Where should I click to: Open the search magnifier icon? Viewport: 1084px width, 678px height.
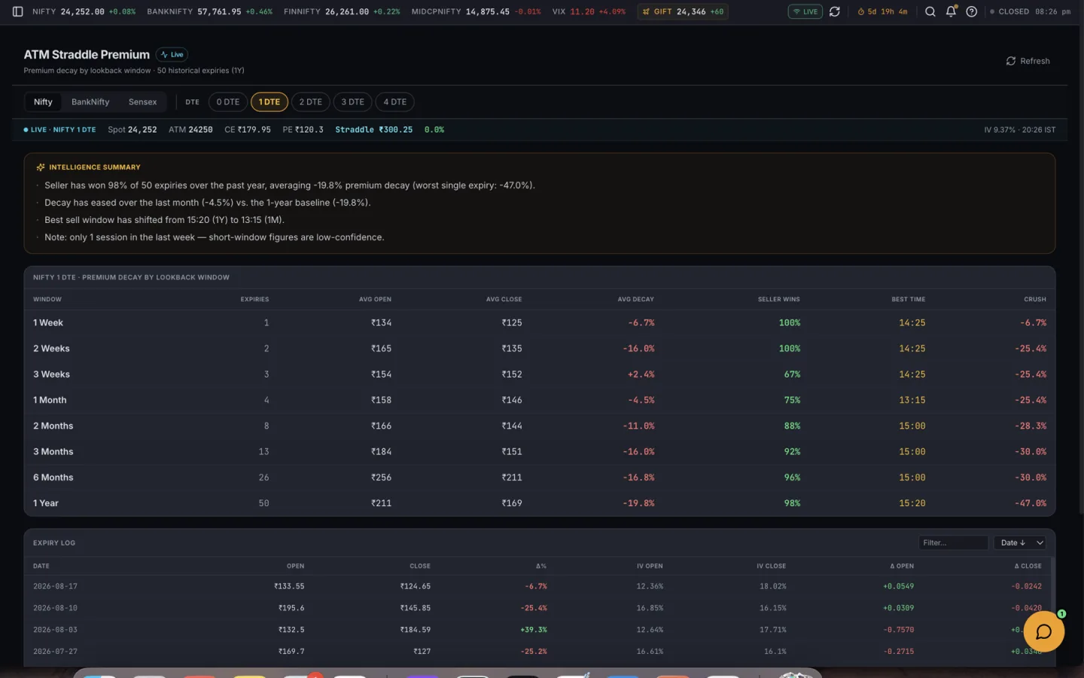click(x=930, y=12)
